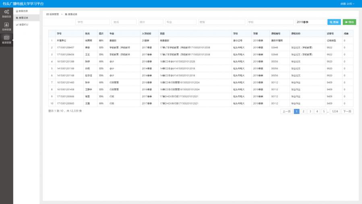
Task: Click 报表管理 breadcrumb link
Action: click(54, 14)
